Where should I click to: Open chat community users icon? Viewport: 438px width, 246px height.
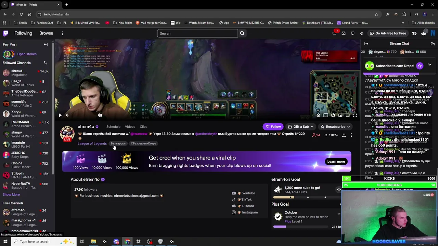click(433, 43)
